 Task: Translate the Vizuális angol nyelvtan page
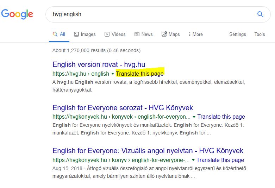tap(220, 160)
